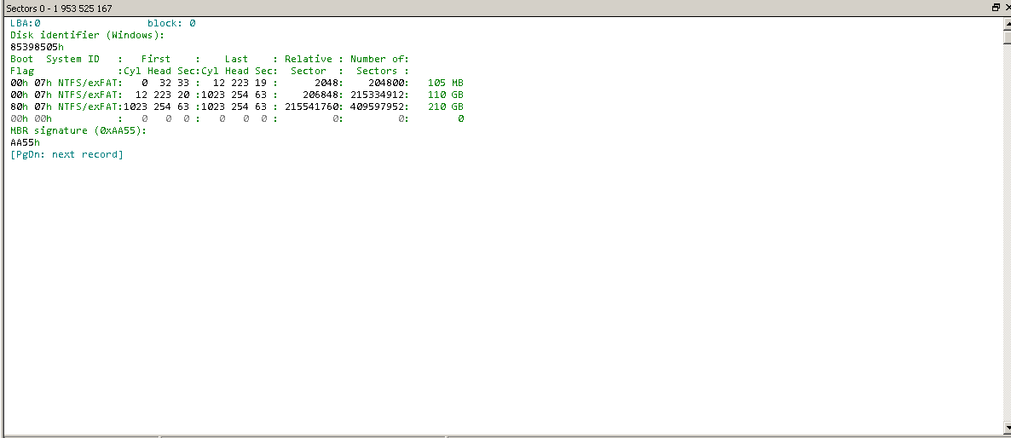The width and height of the screenshot is (1011, 438).
Task: Select relative sector value 206848
Action: point(321,95)
